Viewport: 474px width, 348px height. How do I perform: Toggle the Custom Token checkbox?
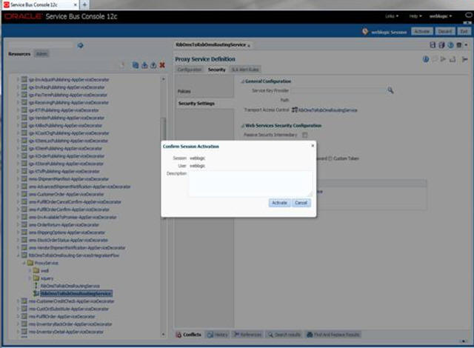330,158
